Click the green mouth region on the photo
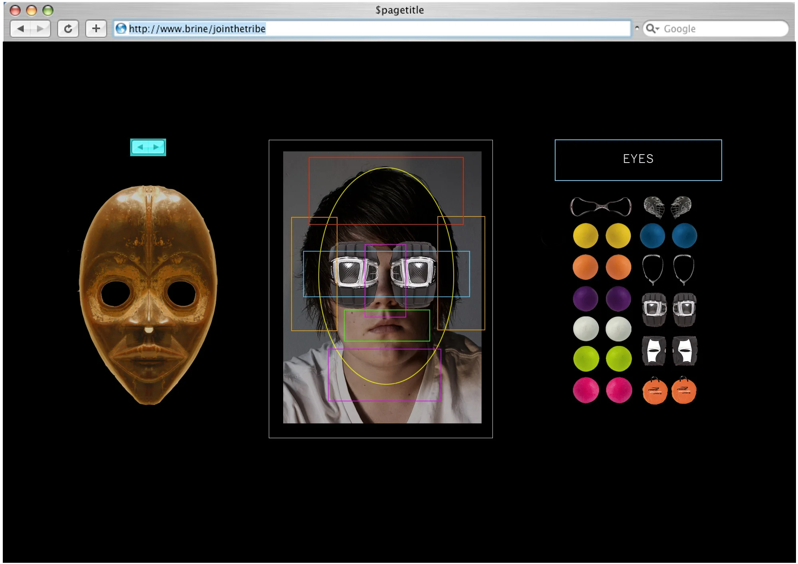798x564 pixels. tap(387, 326)
